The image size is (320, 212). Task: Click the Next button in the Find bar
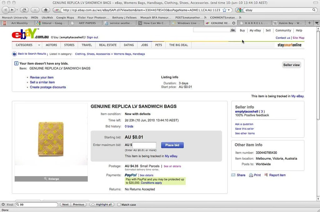pyautogui.click(x=65, y=205)
